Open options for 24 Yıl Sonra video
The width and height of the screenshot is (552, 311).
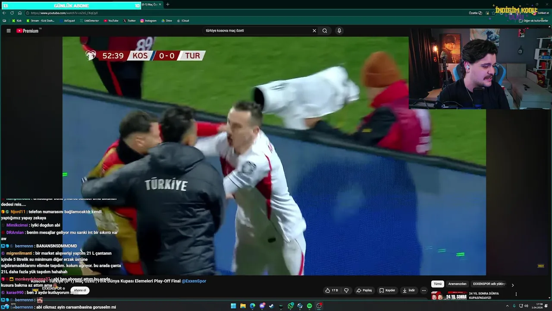(x=516, y=294)
